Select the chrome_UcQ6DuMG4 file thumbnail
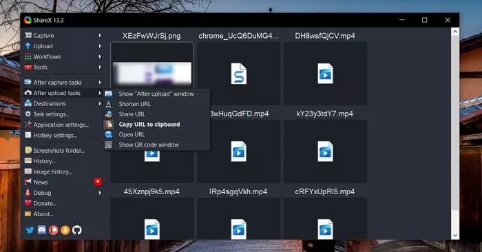482x252 pixels. click(x=238, y=74)
